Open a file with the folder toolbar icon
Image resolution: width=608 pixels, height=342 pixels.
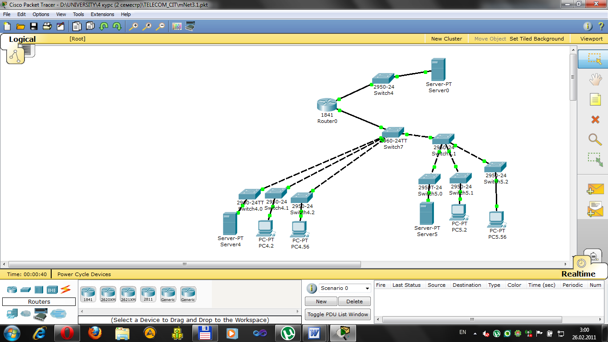pyautogui.click(x=20, y=26)
